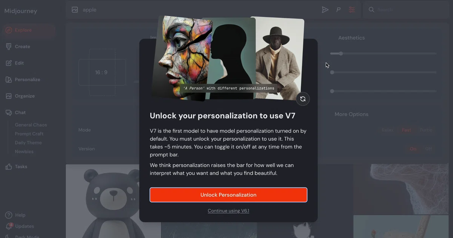453x238 pixels.
Task: Click the Unlock Personalization button
Action: [x=228, y=195]
